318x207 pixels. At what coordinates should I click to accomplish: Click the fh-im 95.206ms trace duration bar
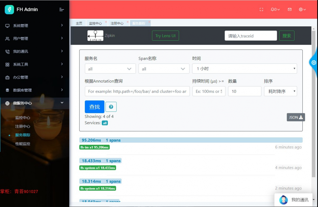(x=94, y=147)
